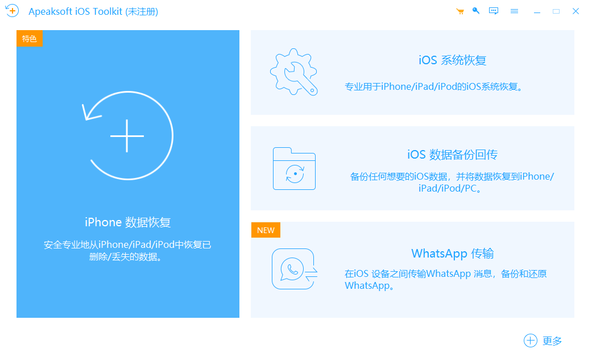This screenshot has height=361, width=592.
Task: Click the text 专业用于iPhone/iPad/iPod的iOS系统恢复。
Action: [x=434, y=87]
